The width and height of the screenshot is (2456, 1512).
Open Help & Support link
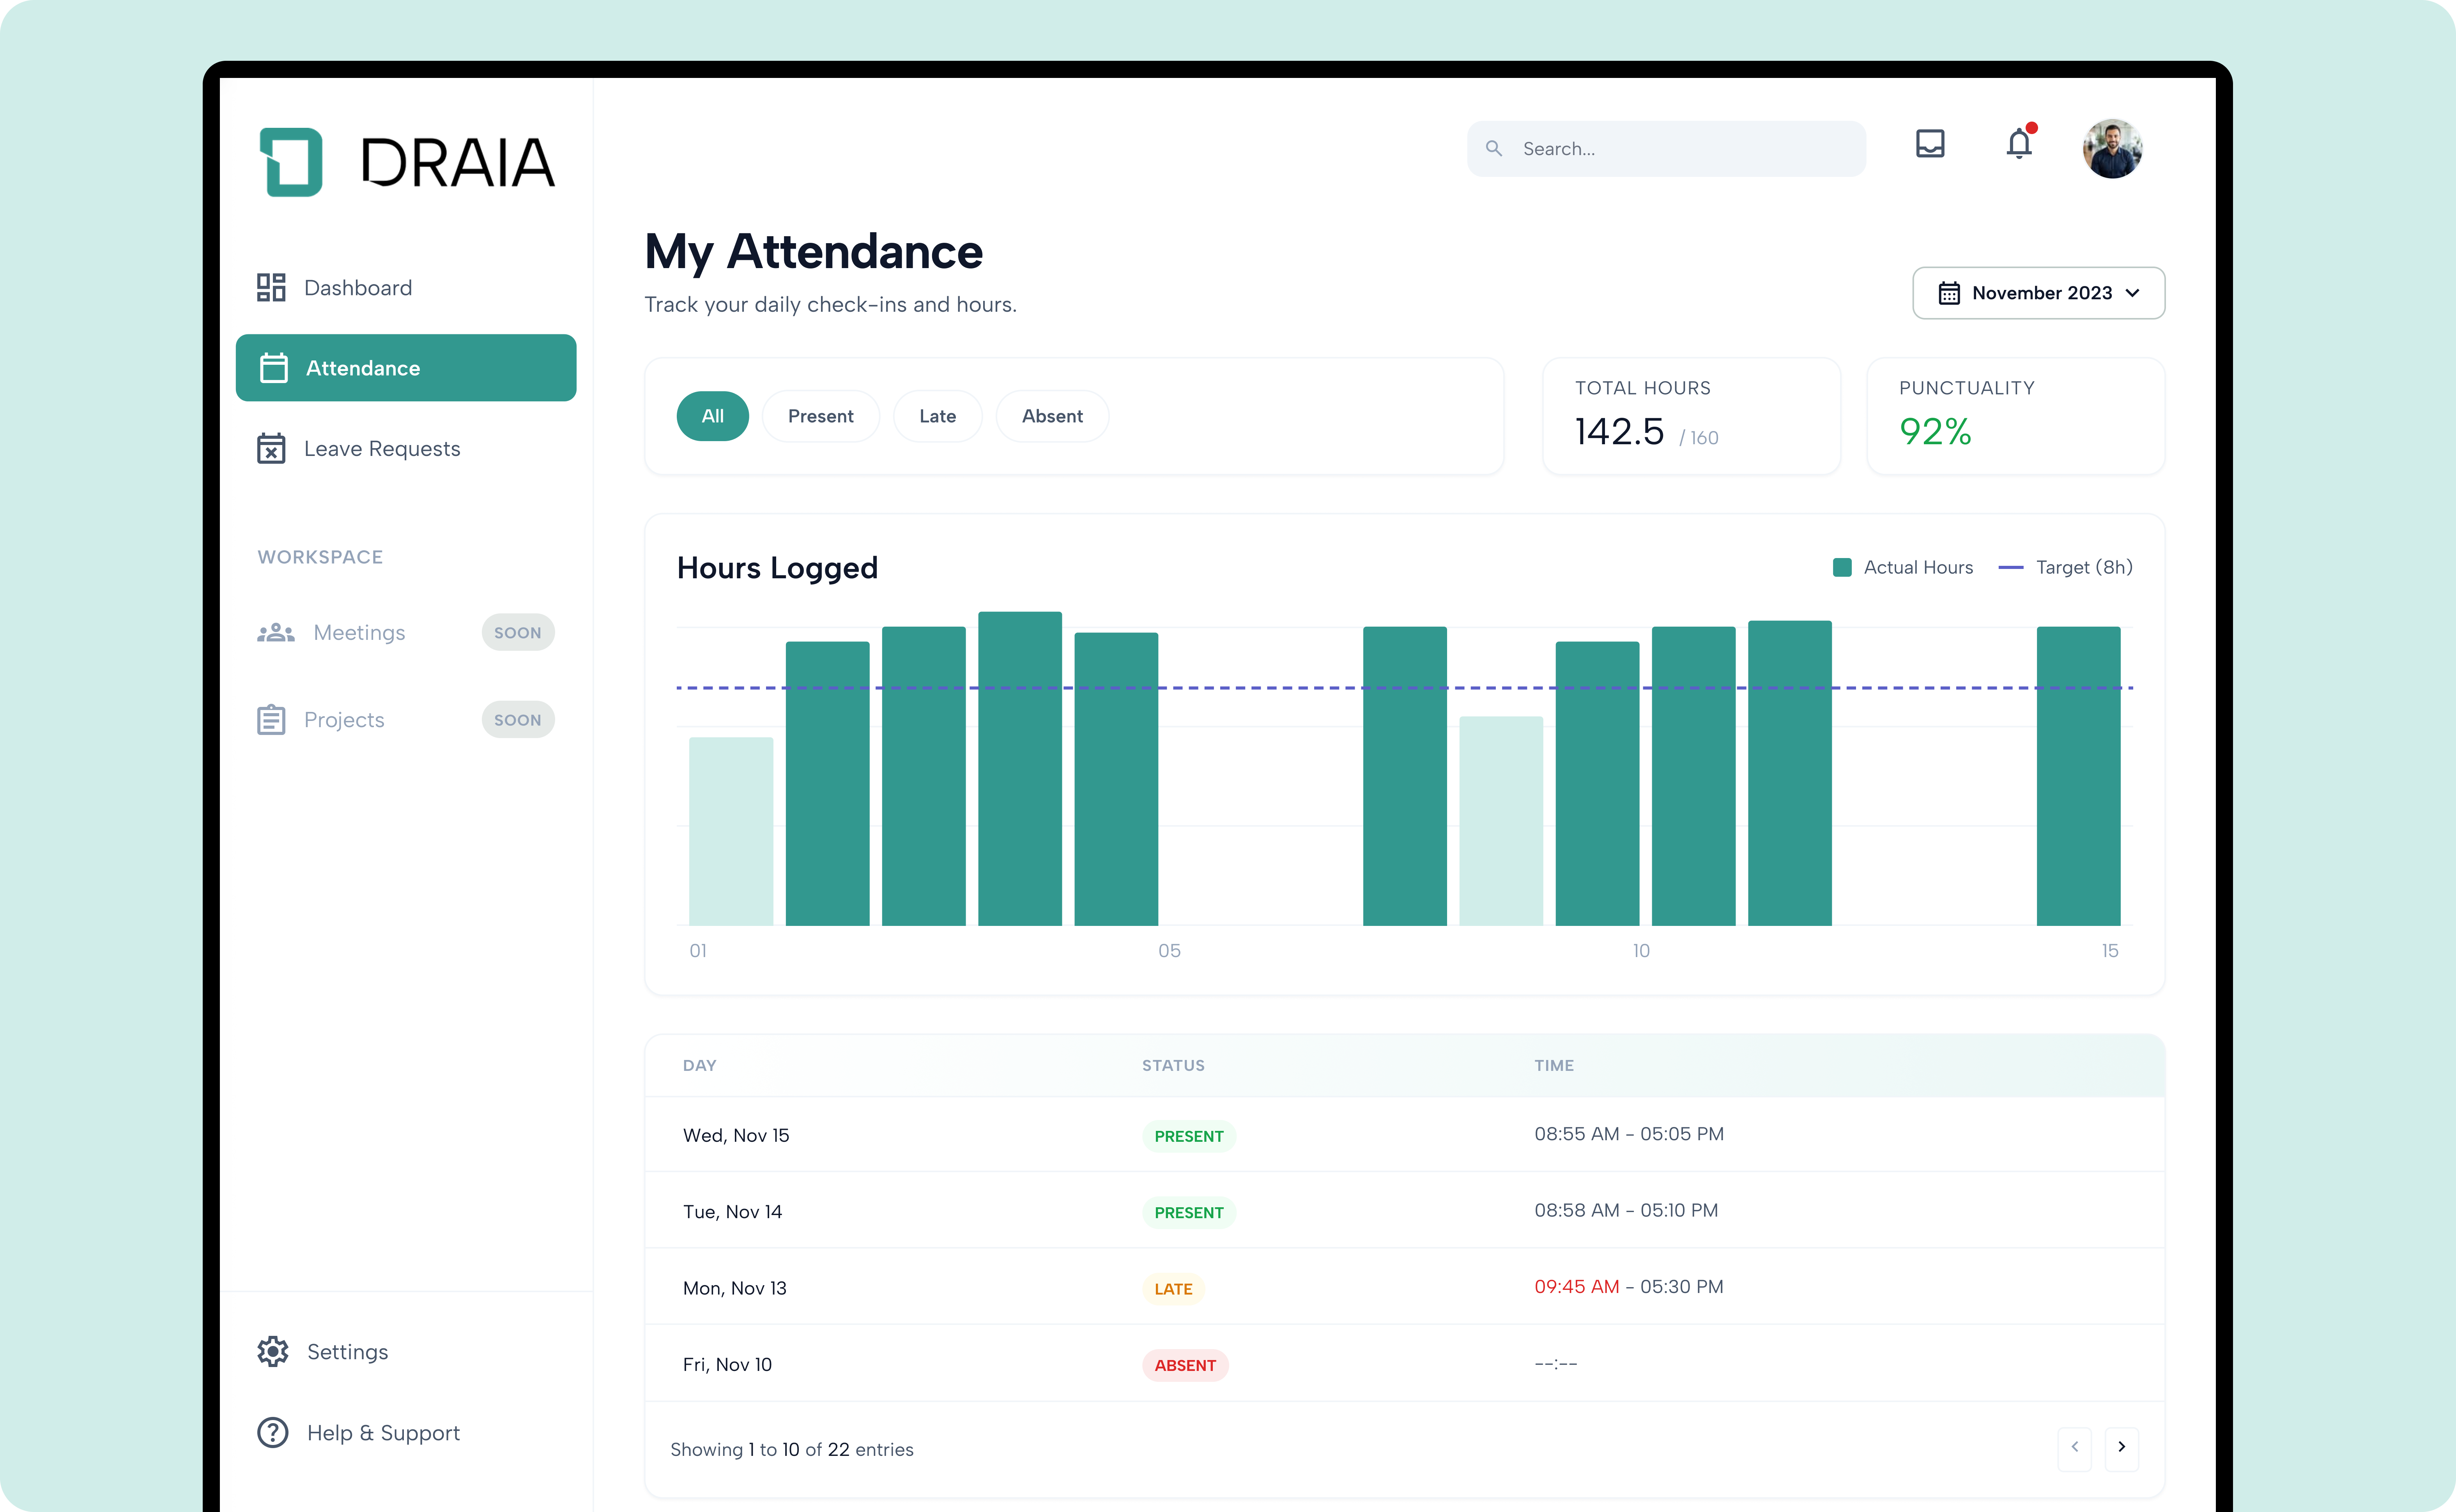(x=406, y=1432)
